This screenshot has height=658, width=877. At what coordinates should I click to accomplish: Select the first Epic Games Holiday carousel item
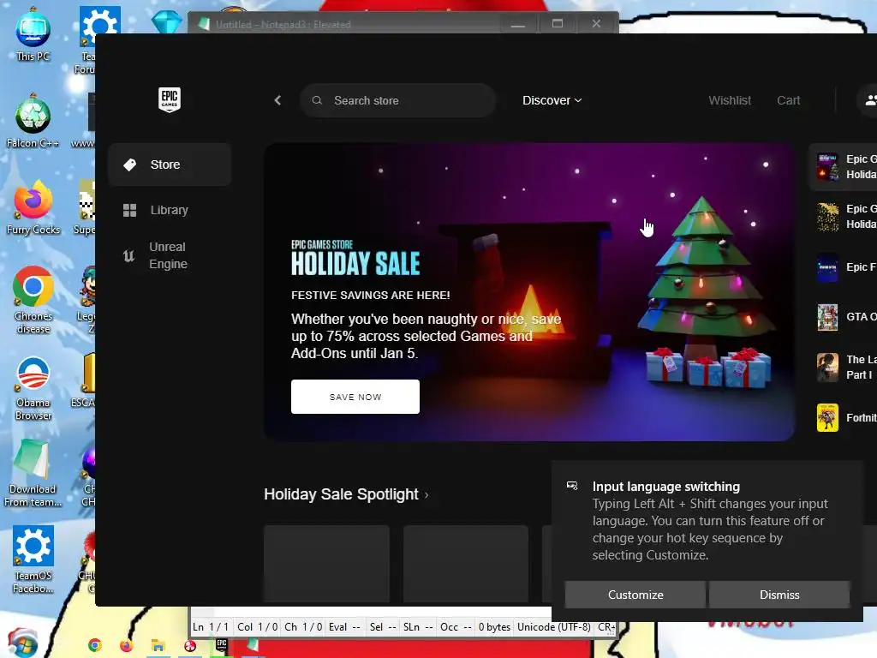tap(845, 167)
